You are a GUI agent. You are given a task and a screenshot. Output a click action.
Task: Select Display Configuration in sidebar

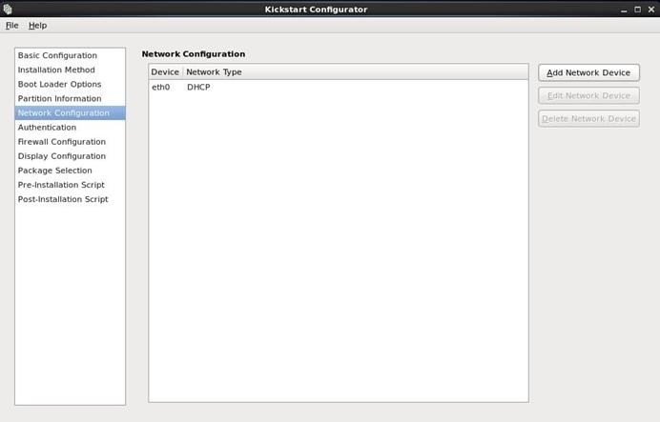click(x=70, y=156)
